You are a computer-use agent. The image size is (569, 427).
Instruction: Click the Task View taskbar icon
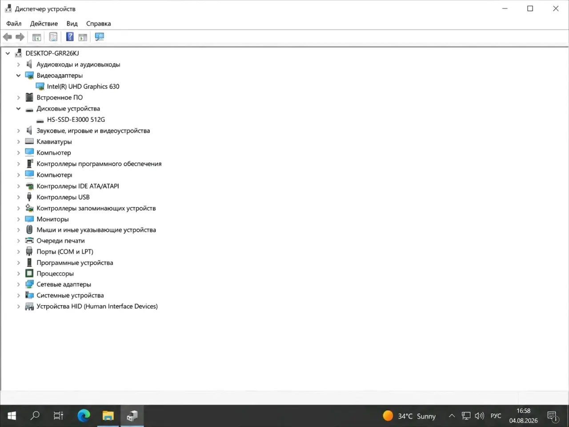coord(59,416)
